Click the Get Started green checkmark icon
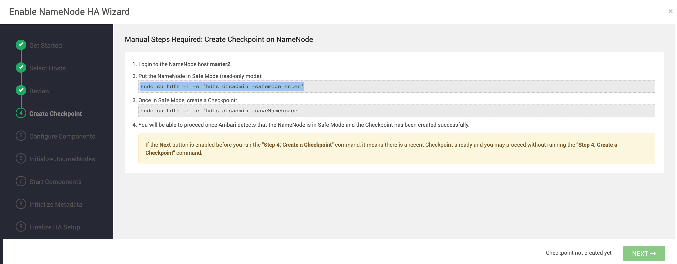This screenshot has height=264, width=677. (21, 45)
